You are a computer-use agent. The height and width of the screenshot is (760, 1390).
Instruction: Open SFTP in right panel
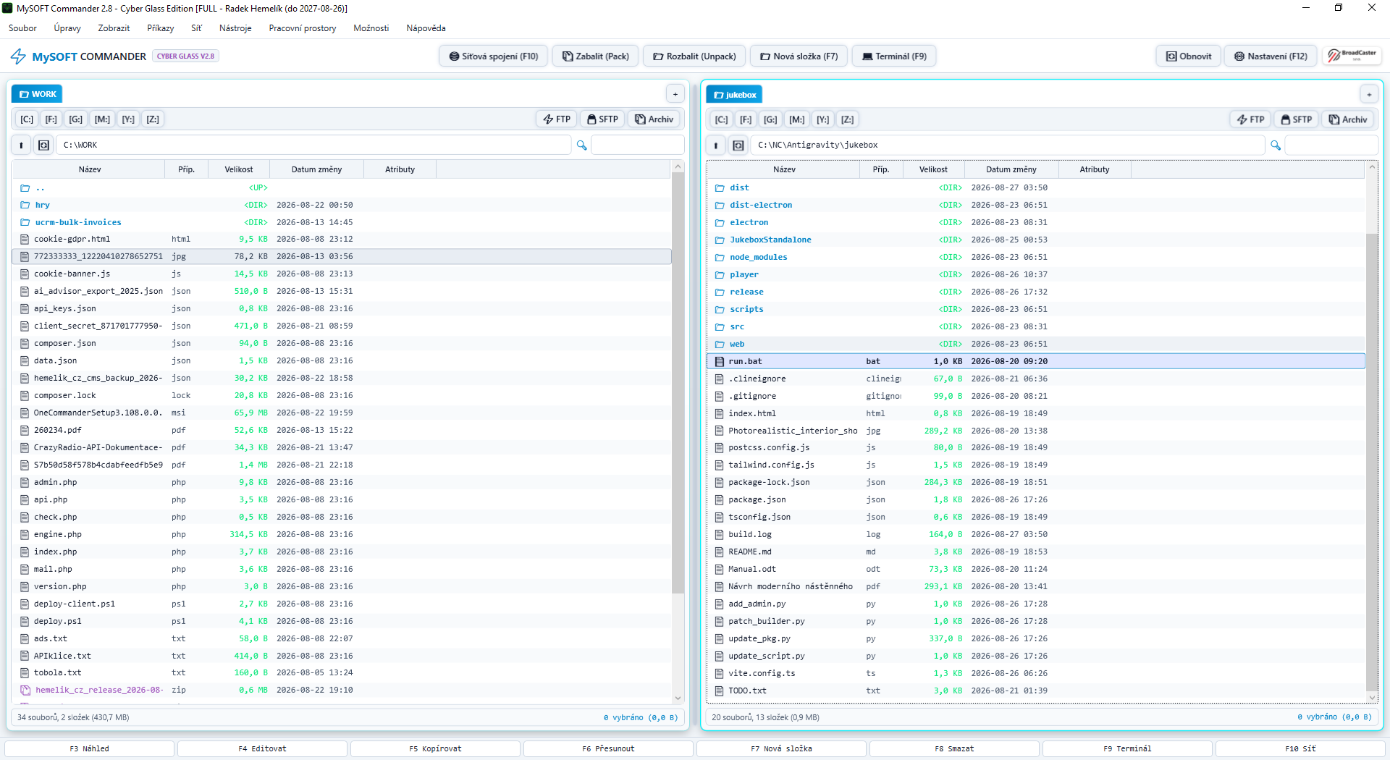[1297, 119]
